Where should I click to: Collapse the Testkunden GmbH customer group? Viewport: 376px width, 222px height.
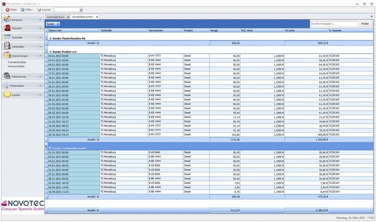[x=50, y=148]
